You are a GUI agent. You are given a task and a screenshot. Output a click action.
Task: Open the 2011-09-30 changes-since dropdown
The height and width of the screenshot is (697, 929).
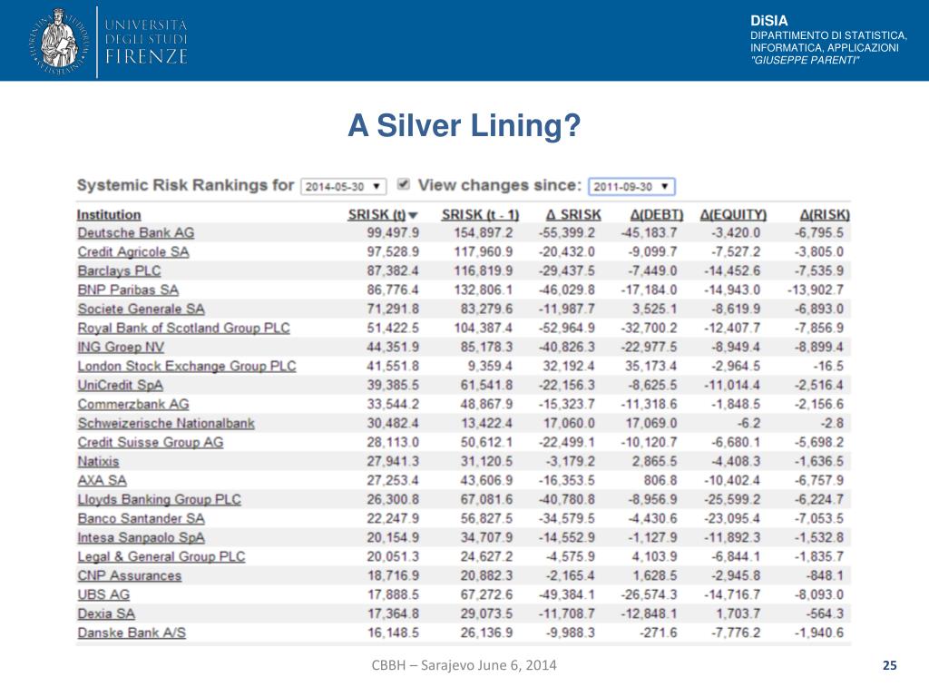pos(631,187)
